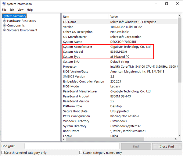The width and height of the screenshot is (183, 156).
Task: Select the BaseBoard Product row
Action: click(120, 96)
